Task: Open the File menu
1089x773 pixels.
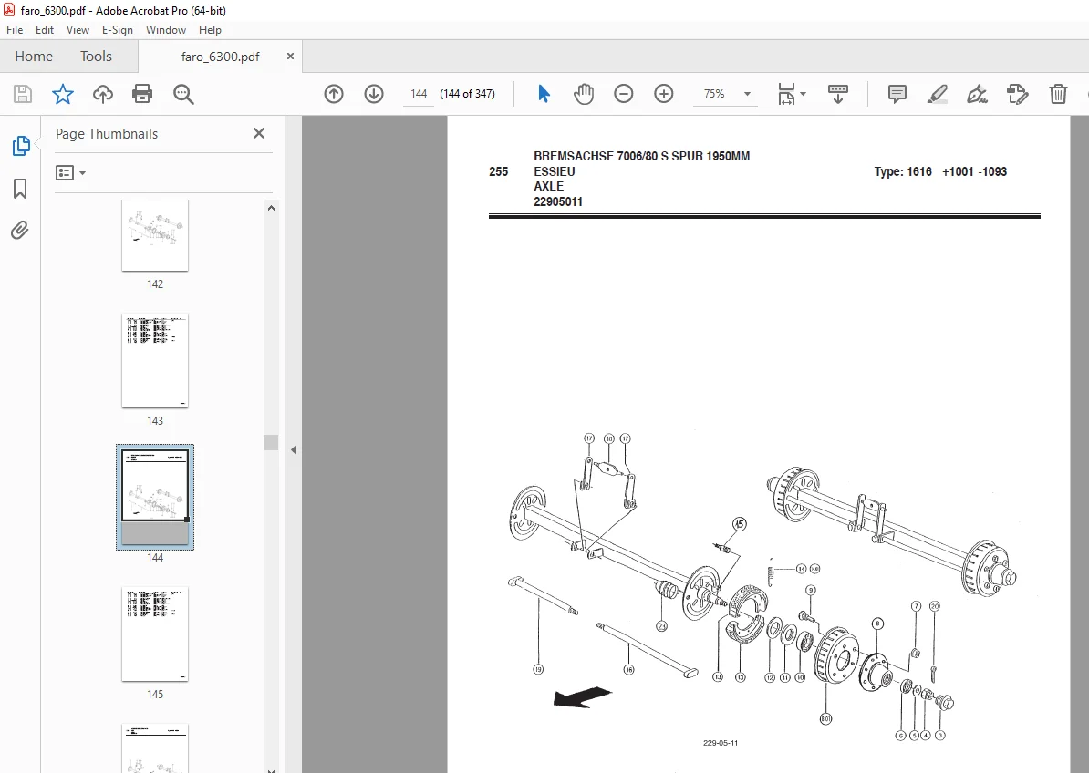Action: pyautogui.click(x=15, y=30)
